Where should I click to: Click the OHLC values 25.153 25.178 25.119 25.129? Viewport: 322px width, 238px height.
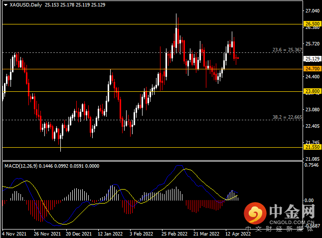(x=75, y=4)
